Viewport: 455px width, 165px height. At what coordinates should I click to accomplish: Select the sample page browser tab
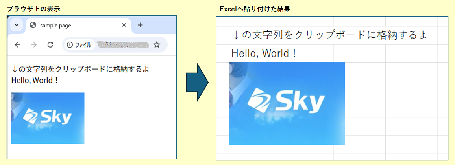pos(78,26)
